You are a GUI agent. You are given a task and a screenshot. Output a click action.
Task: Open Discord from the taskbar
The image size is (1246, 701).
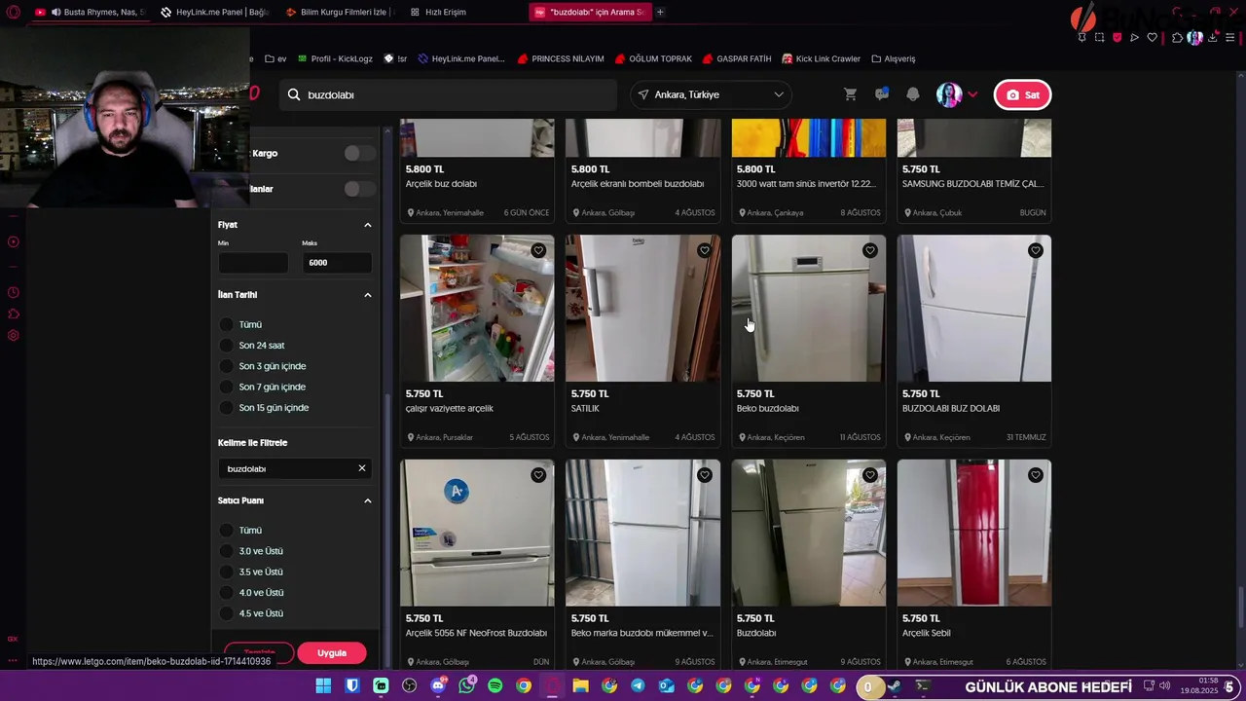(438, 686)
